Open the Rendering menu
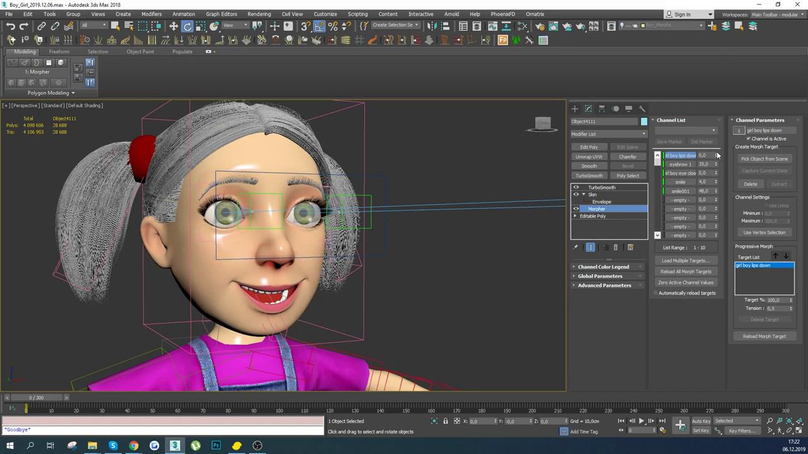The image size is (808, 454). click(259, 14)
